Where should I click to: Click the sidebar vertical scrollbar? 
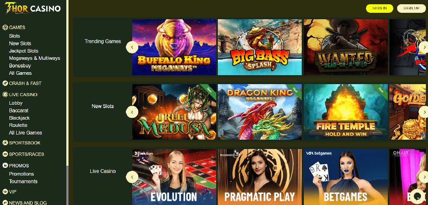67,185
